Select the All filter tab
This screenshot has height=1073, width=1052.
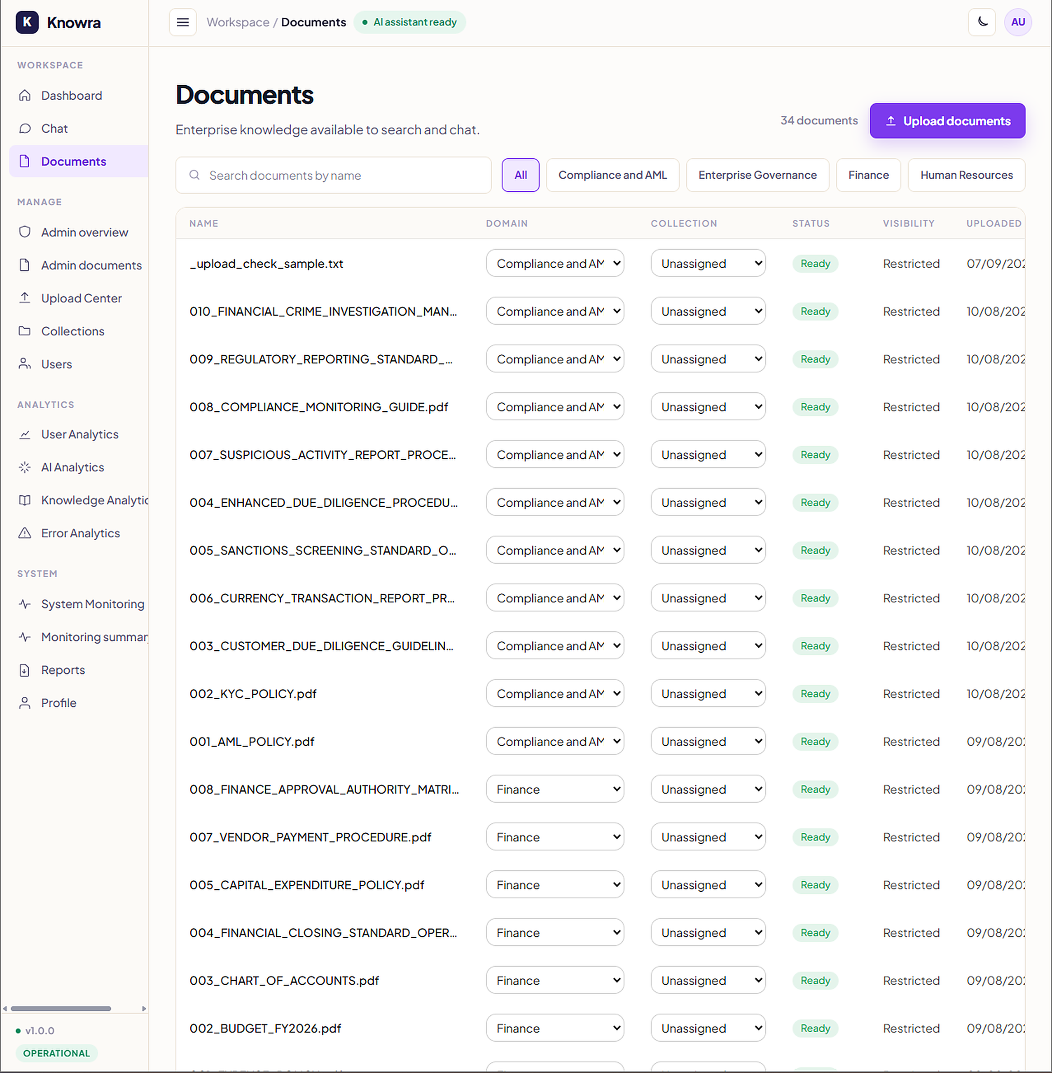521,175
